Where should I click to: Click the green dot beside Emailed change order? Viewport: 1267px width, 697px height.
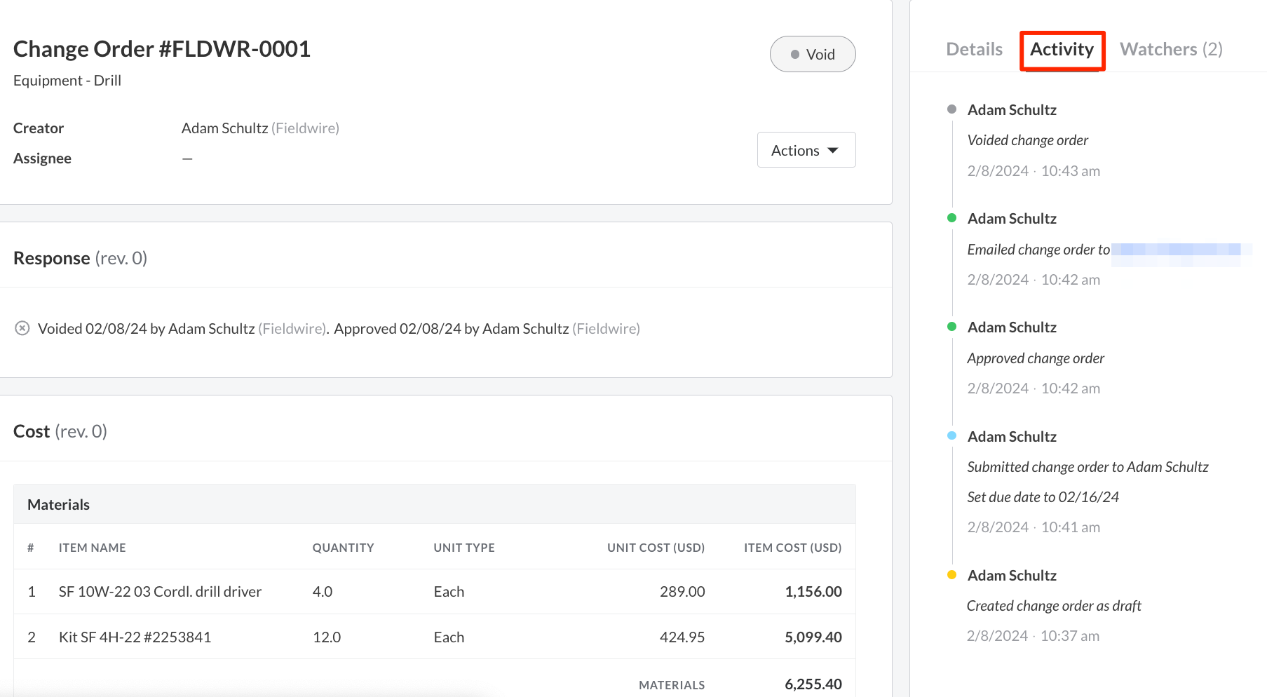[951, 218]
